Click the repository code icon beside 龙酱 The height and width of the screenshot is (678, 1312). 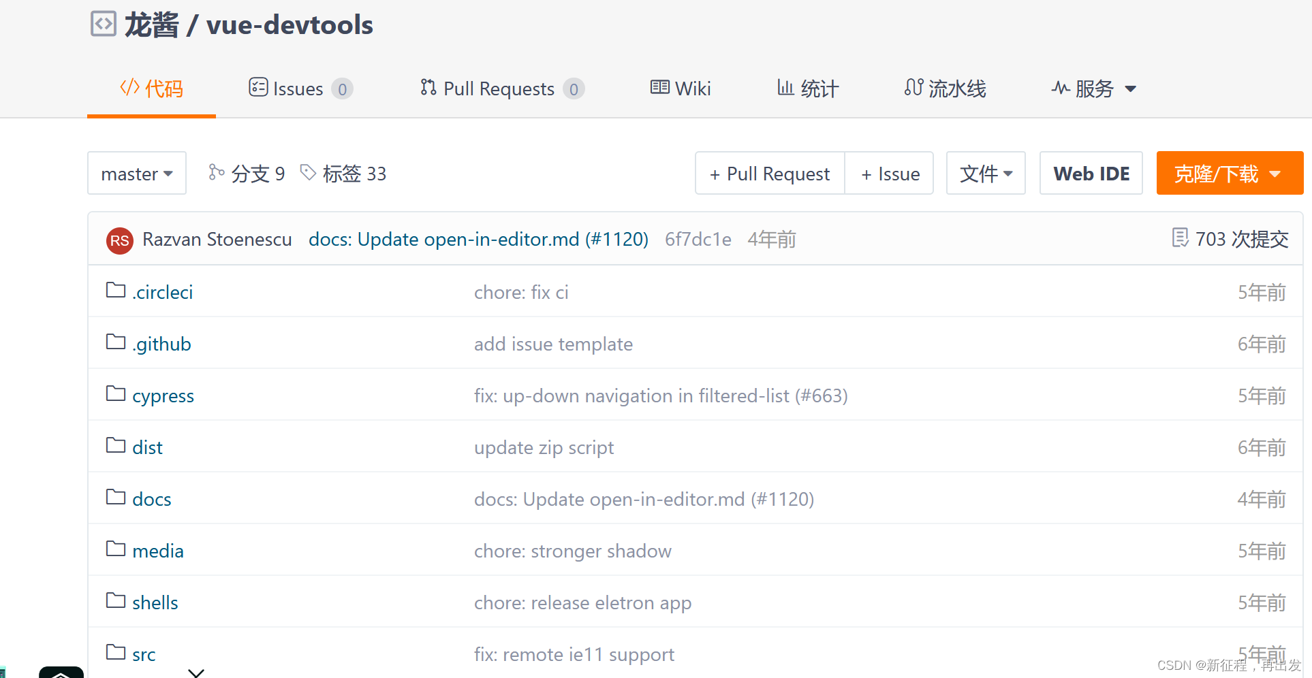click(104, 24)
